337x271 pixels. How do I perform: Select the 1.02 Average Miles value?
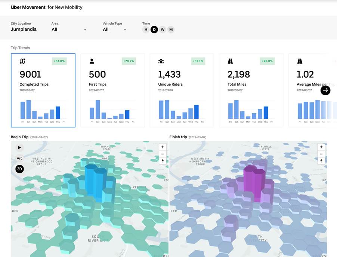[305, 74]
